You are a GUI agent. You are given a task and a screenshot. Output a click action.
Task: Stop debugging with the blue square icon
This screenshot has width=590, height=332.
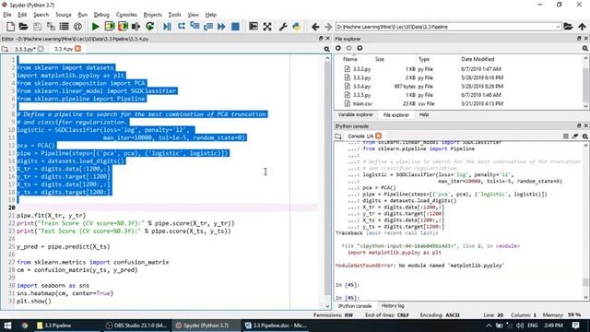tap(235, 27)
